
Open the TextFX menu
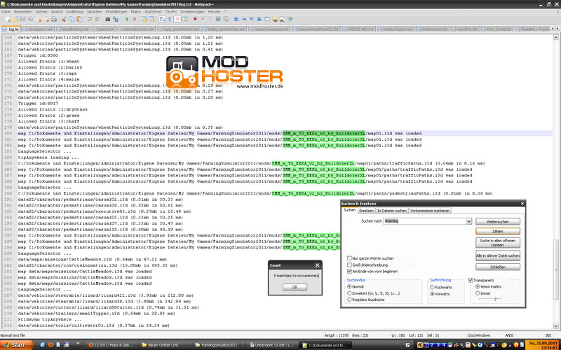coord(171,12)
